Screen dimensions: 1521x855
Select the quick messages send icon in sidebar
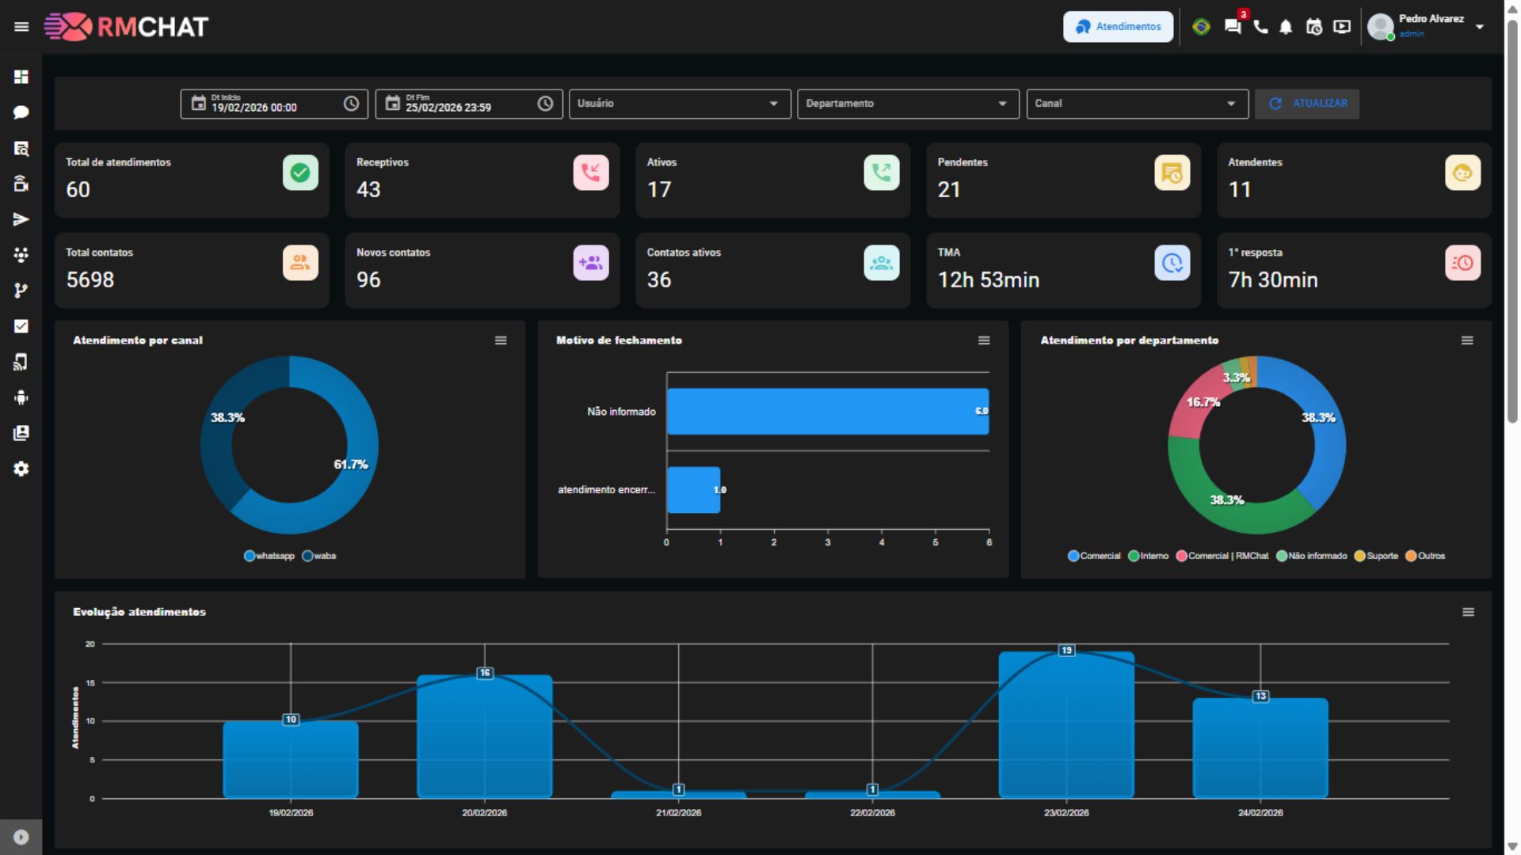point(21,219)
